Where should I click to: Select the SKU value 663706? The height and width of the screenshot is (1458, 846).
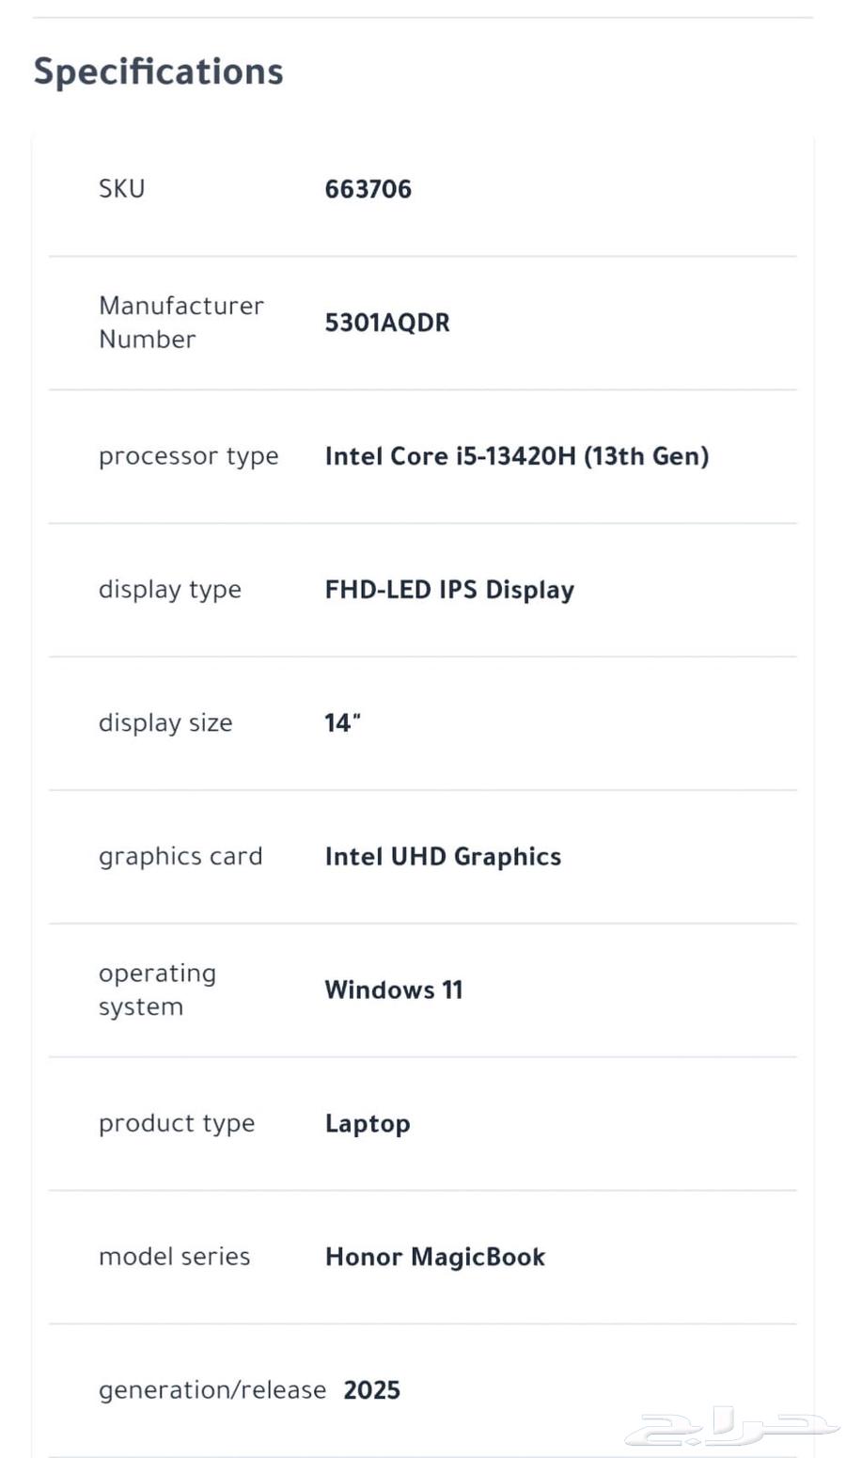368,189
